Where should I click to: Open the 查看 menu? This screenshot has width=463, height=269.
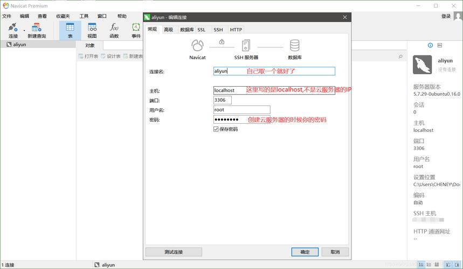[x=42, y=16]
